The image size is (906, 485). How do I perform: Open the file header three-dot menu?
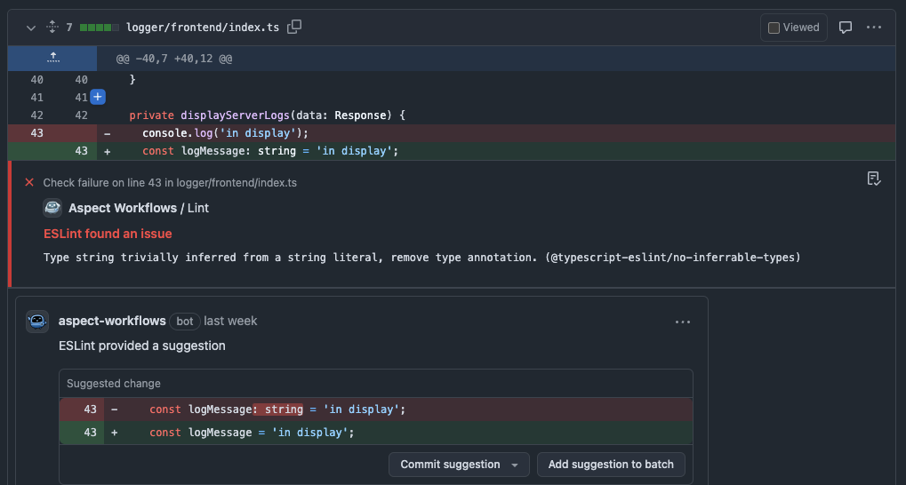(874, 28)
